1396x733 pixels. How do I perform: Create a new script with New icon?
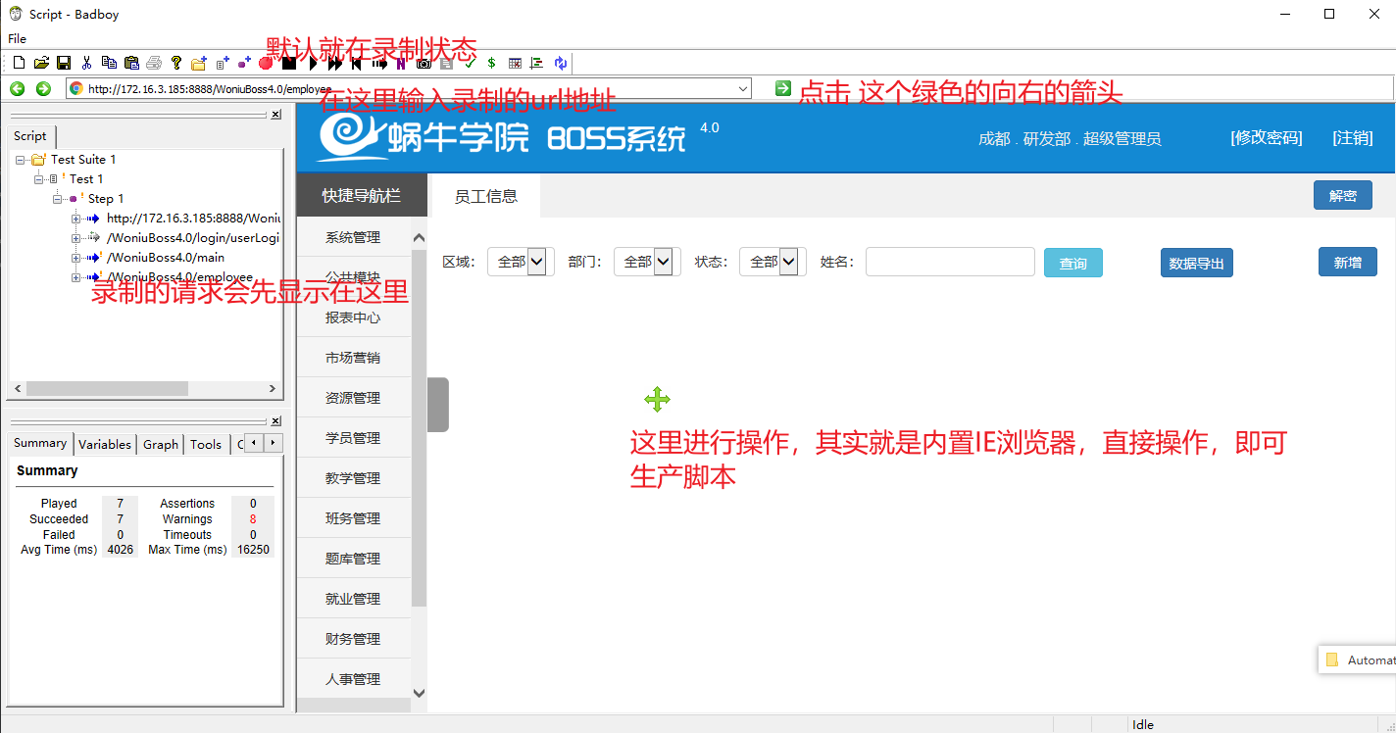pyautogui.click(x=19, y=63)
